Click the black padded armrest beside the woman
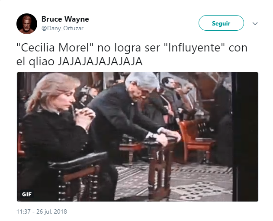 tap(78, 161)
